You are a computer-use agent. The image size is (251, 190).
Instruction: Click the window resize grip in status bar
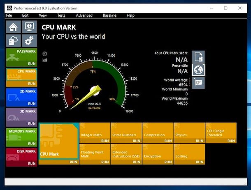click(x=245, y=183)
